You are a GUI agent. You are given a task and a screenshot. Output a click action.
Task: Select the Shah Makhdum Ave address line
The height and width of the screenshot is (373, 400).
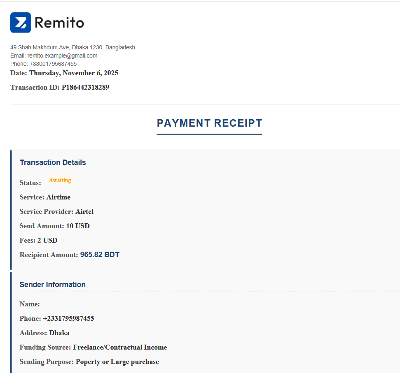(x=73, y=47)
